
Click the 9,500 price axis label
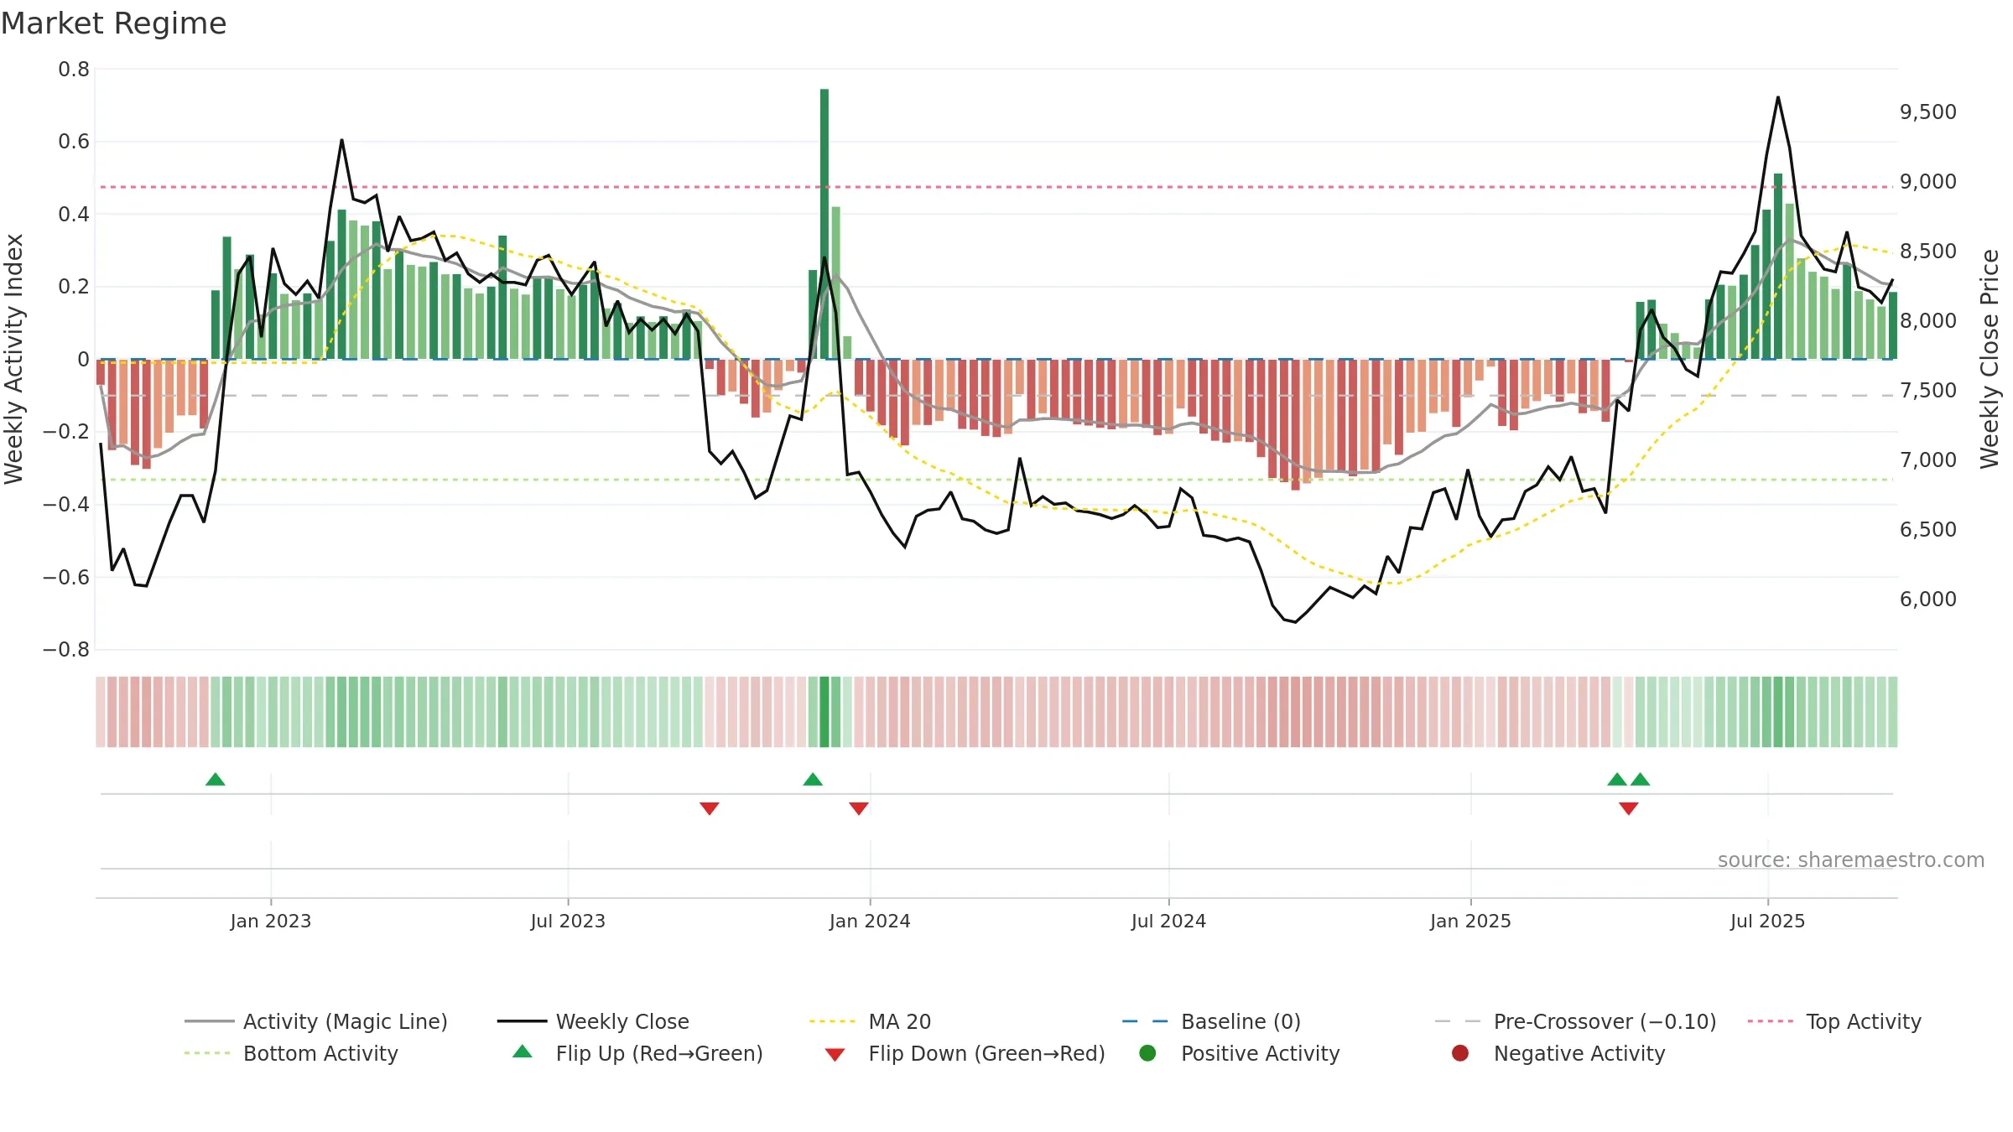point(1928,112)
